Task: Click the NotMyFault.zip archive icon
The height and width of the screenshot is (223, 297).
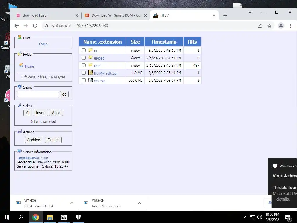Action: [x=90, y=72]
